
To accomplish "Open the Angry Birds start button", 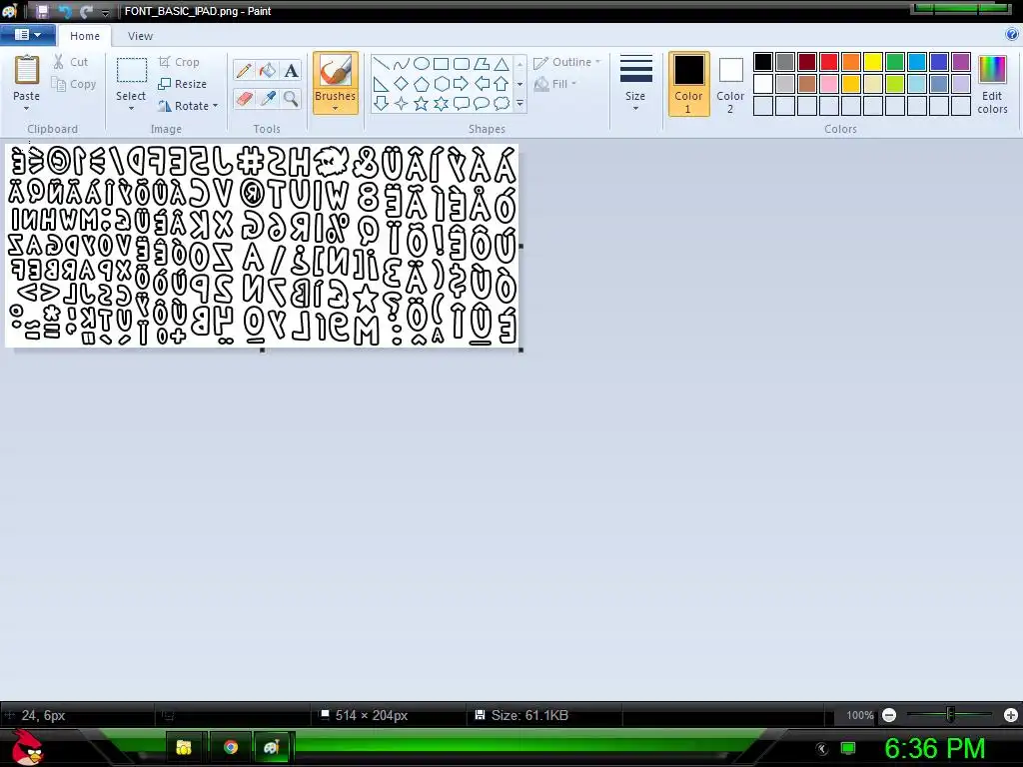I will pyautogui.click(x=27, y=747).
